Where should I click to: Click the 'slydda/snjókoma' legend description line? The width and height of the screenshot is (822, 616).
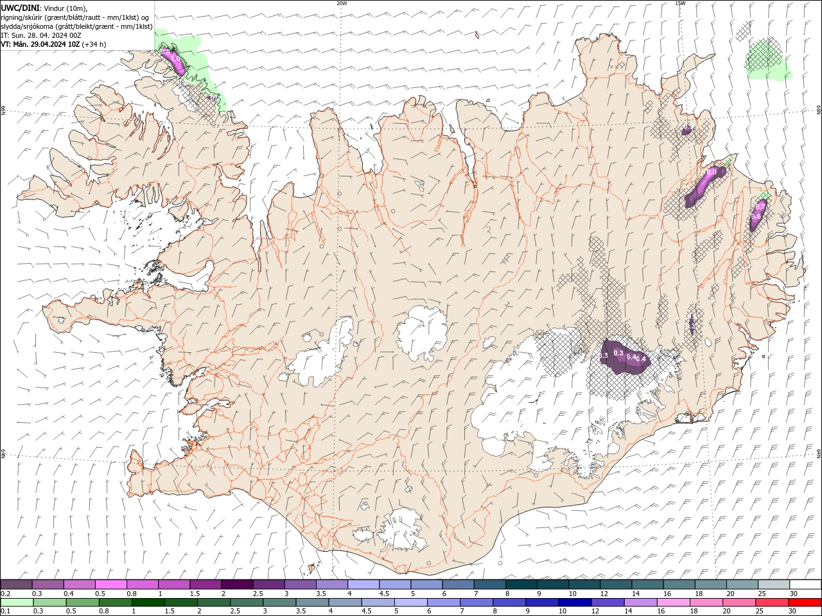pyautogui.click(x=77, y=26)
